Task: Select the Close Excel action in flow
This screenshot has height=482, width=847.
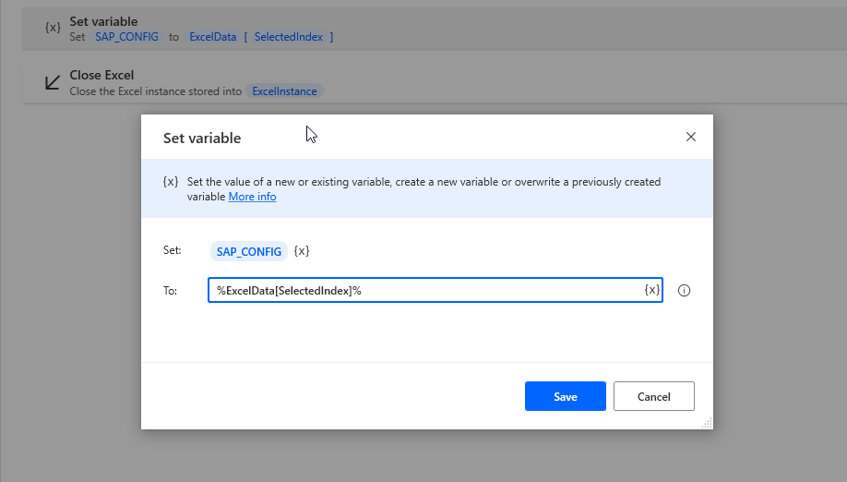Action: (101, 75)
